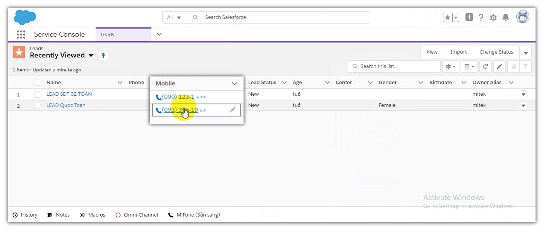546x237 pixels.
Task: Check the box for LEAD SDT 02 TOÀN
Action: (37, 94)
